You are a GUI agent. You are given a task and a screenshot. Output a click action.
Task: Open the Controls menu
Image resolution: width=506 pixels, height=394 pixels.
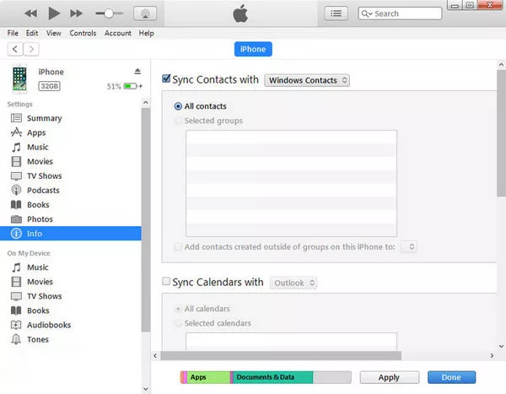pos(83,33)
